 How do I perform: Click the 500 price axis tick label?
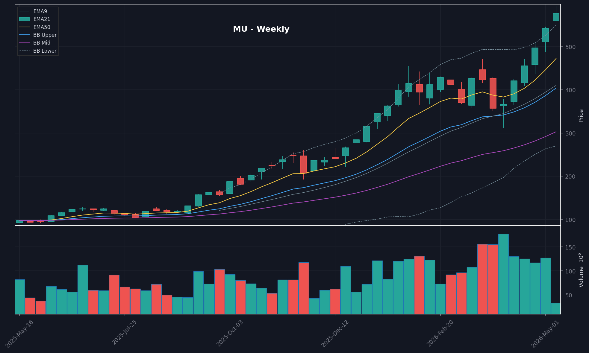pos(570,47)
